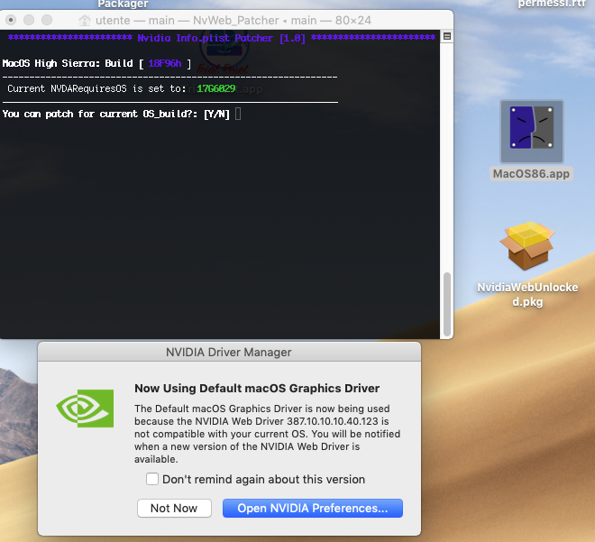Click the Packager label above the Terminal window
Screen dimensions: 595x542
coord(123,5)
